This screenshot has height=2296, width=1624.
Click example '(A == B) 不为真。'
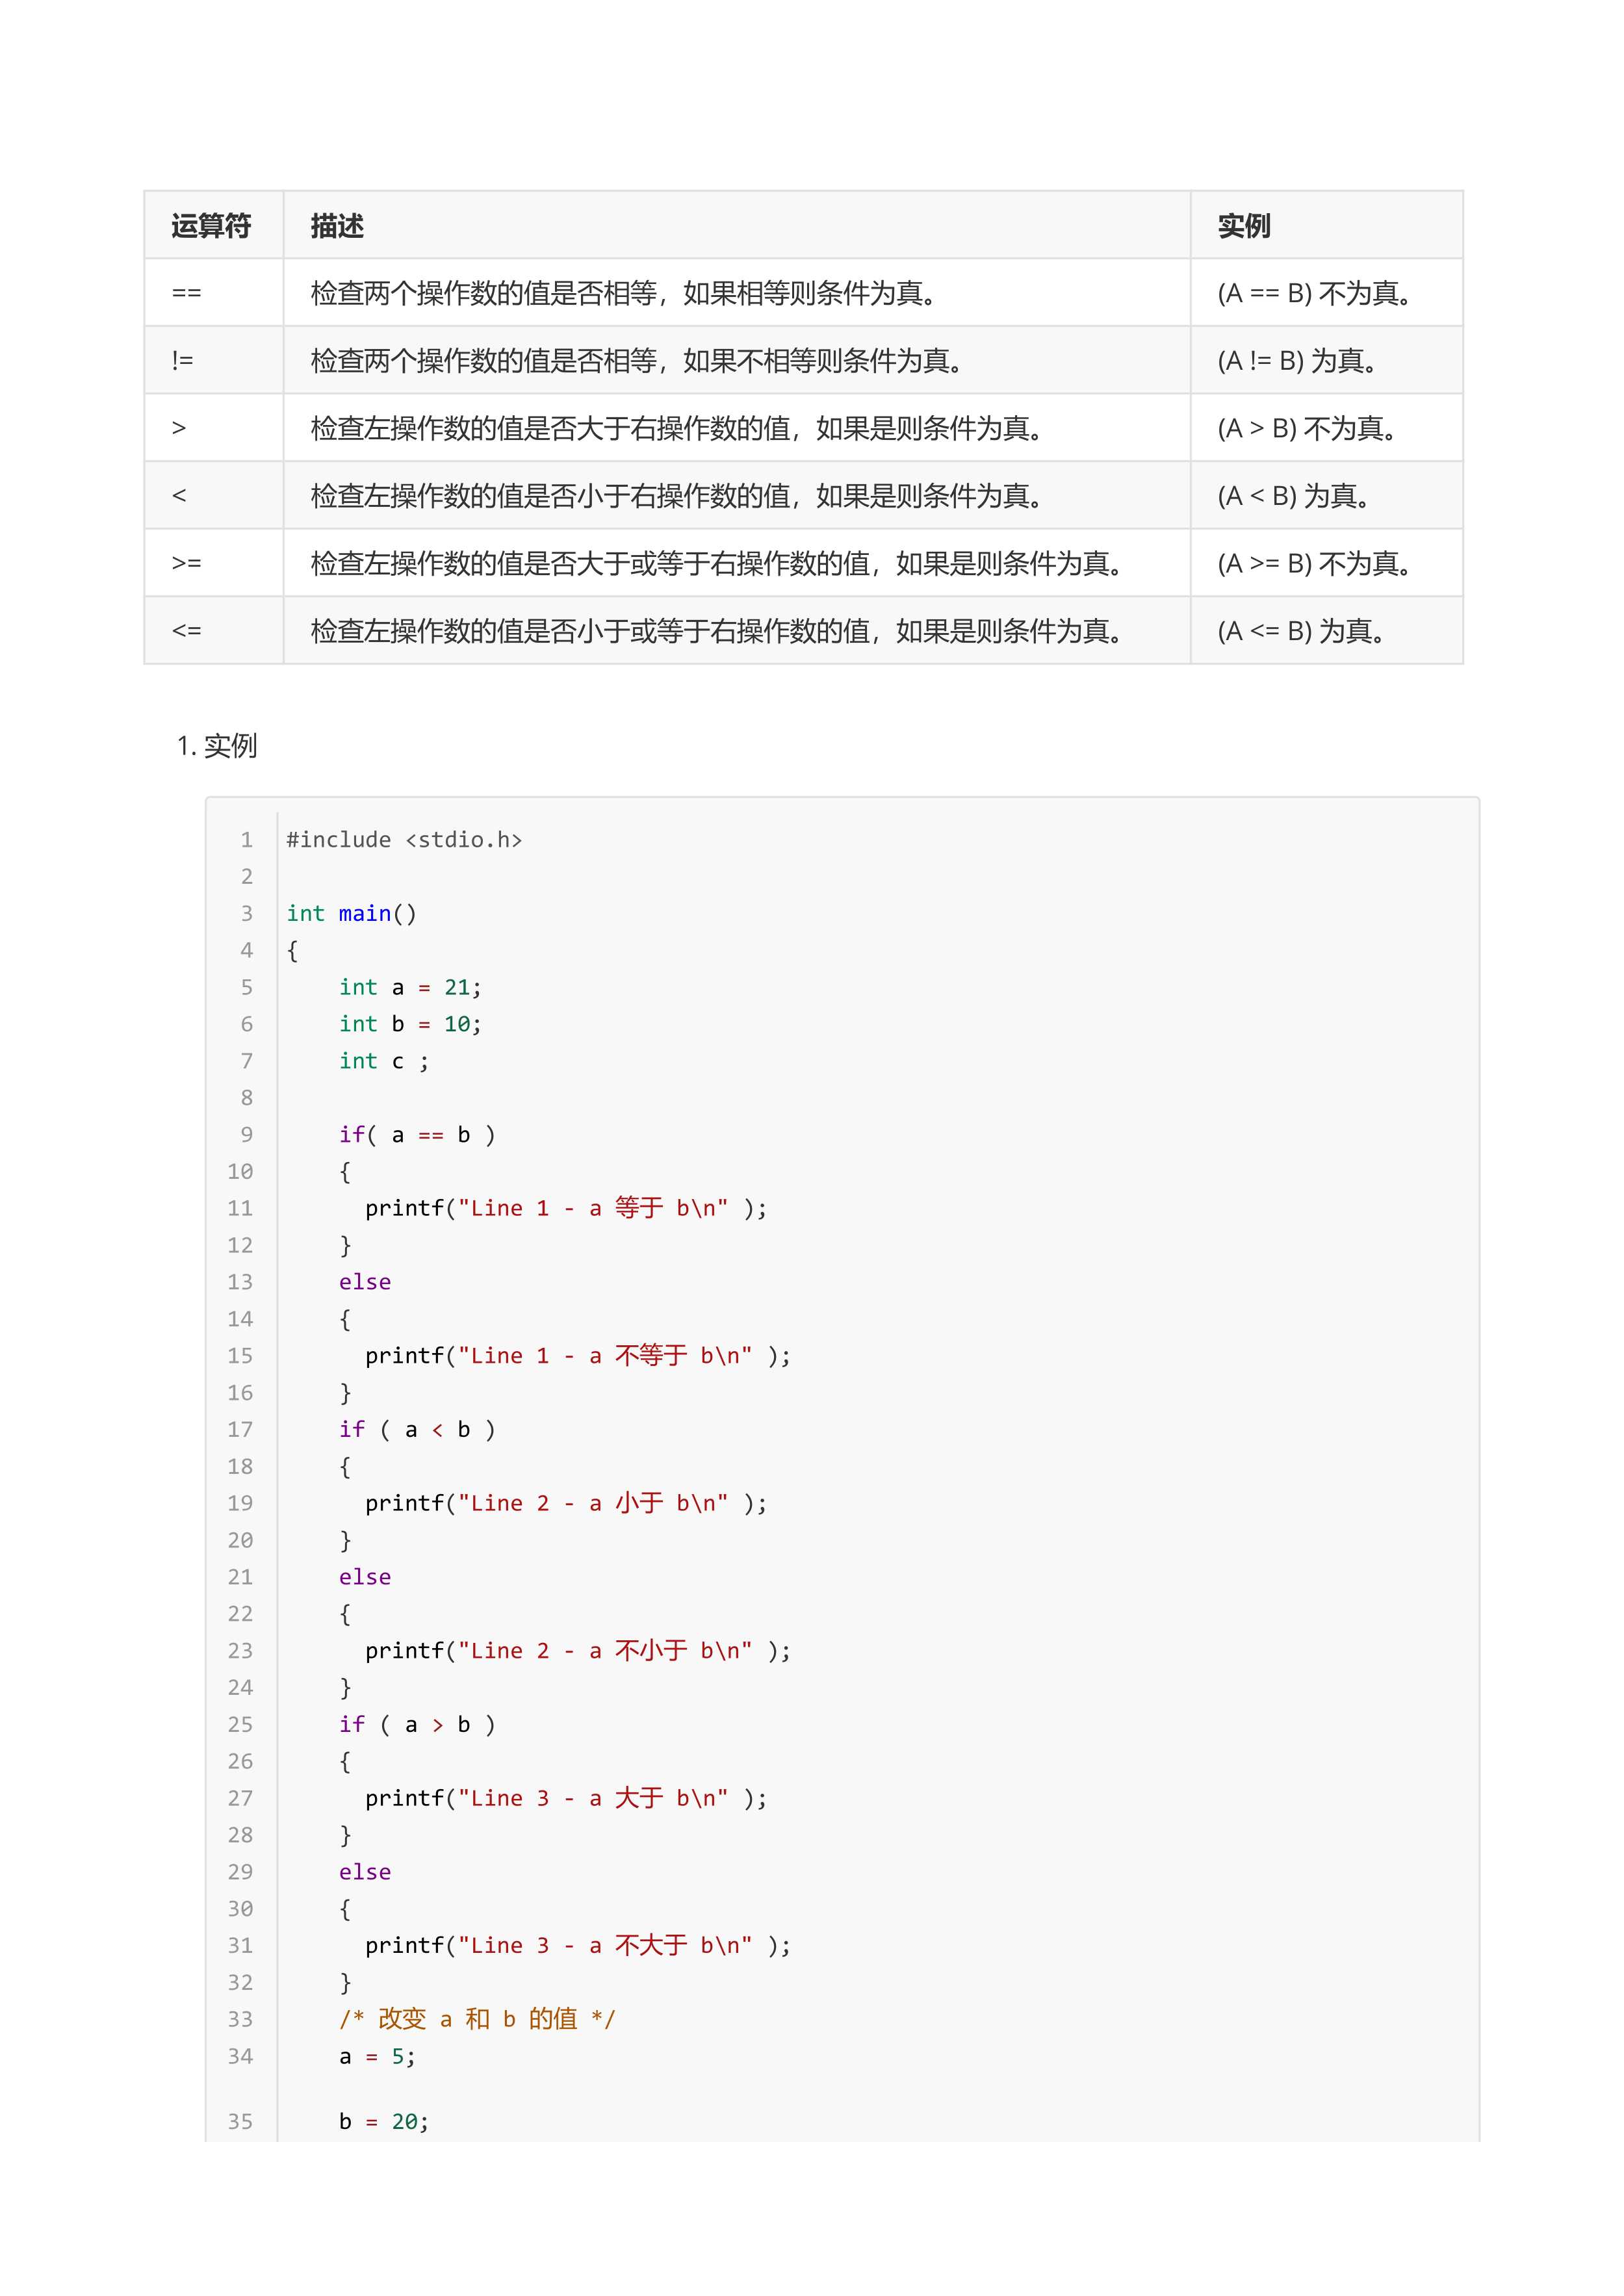[x=1315, y=293]
